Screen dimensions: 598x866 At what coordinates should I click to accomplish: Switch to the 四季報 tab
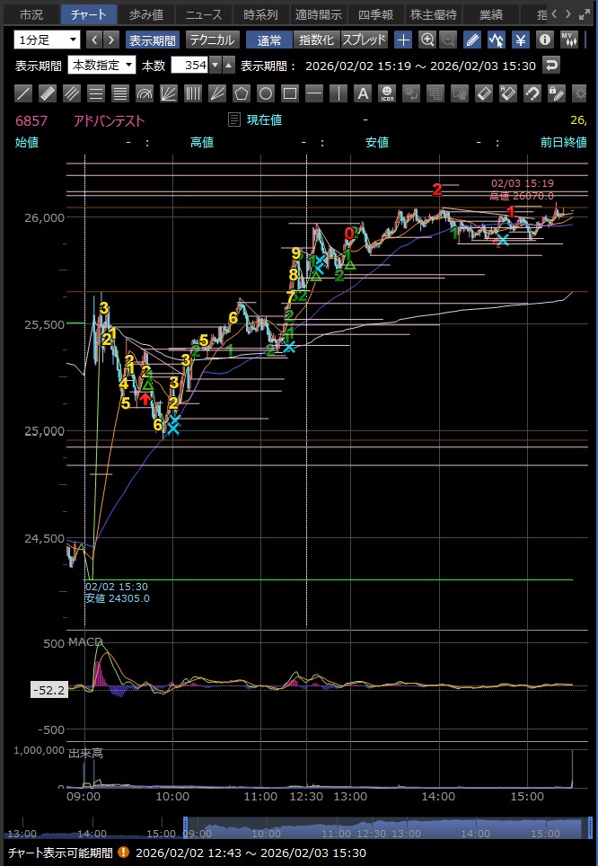point(375,14)
